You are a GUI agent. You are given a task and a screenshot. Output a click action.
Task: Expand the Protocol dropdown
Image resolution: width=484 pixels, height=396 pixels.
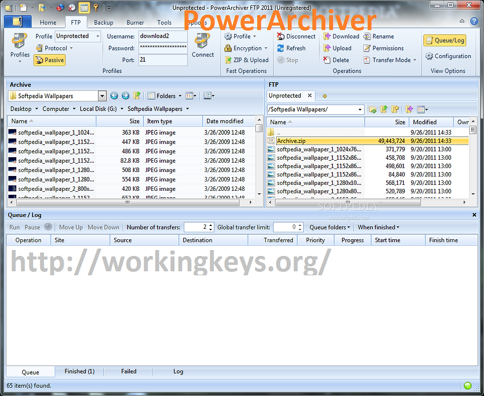point(71,48)
